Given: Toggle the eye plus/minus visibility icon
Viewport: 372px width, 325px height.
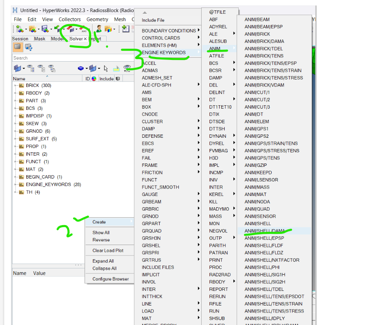Looking at the screenshot, I should coord(127,69).
